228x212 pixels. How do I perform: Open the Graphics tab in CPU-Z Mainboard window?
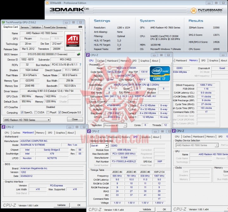[x=60, y=133]
